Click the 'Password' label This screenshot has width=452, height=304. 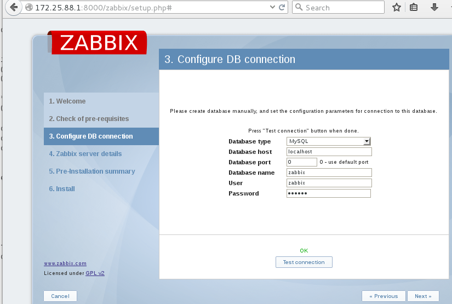click(244, 193)
